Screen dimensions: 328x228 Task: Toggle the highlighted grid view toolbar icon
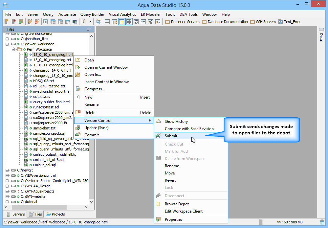pos(129,22)
